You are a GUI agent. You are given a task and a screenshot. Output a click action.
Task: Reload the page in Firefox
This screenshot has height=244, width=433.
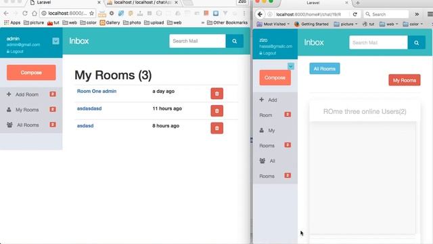tap(355, 14)
